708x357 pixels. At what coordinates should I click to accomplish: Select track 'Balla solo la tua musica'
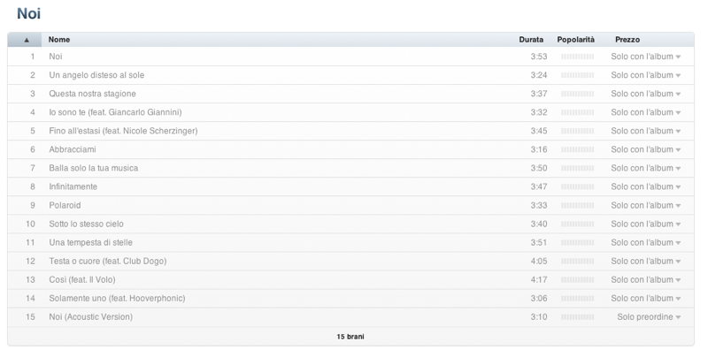[94, 168]
